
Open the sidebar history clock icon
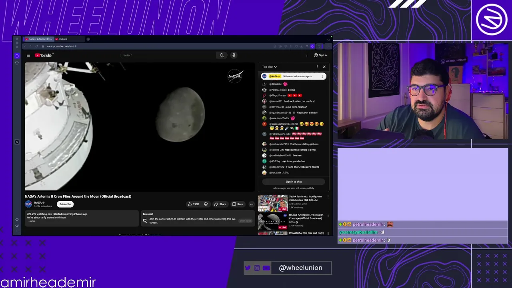17,225
